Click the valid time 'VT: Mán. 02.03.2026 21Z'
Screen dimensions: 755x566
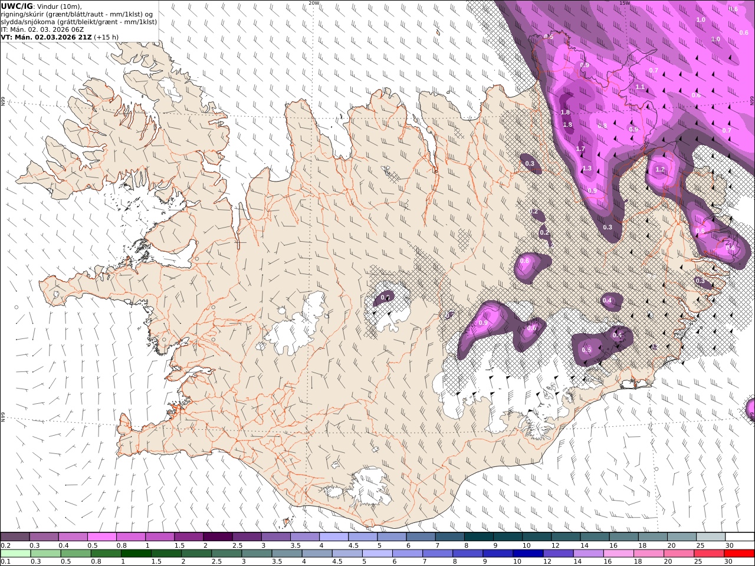pyautogui.click(x=46, y=37)
